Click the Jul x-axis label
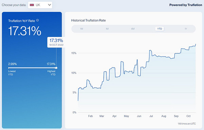The width and height of the screenshot is (204, 130). tap(151, 116)
